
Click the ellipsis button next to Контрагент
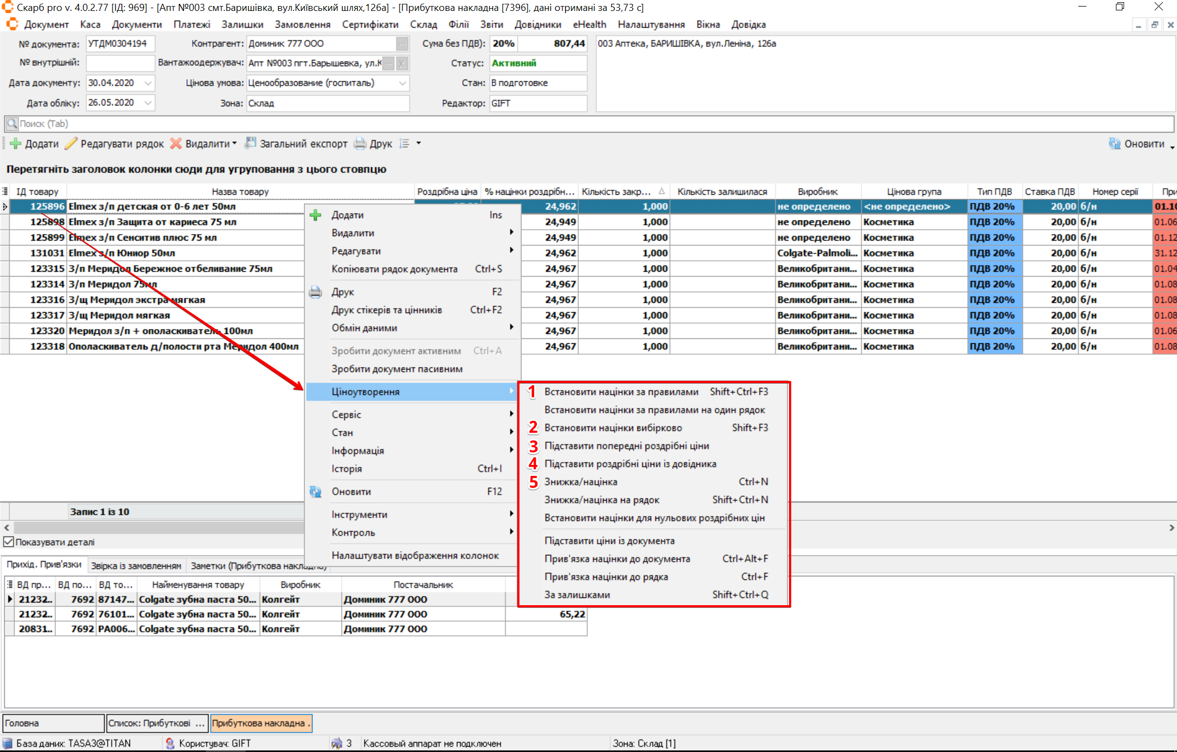402,44
